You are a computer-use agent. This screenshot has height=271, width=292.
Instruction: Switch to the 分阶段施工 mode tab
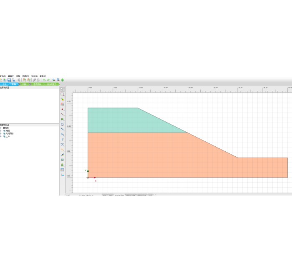click(52, 84)
